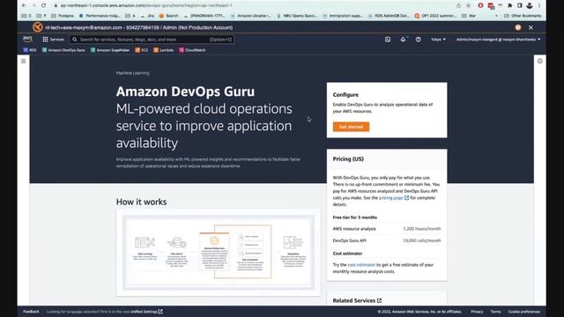Open the Performance Insights bookmark
564x317 pixels.
point(100,16)
